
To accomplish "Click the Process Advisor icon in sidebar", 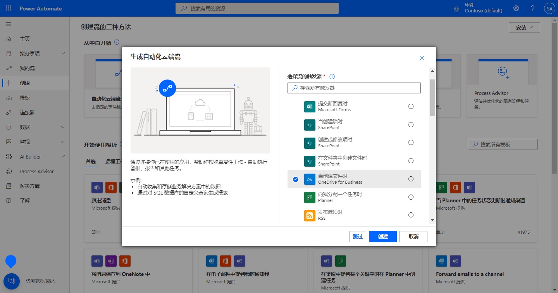I will [x=9, y=171].
